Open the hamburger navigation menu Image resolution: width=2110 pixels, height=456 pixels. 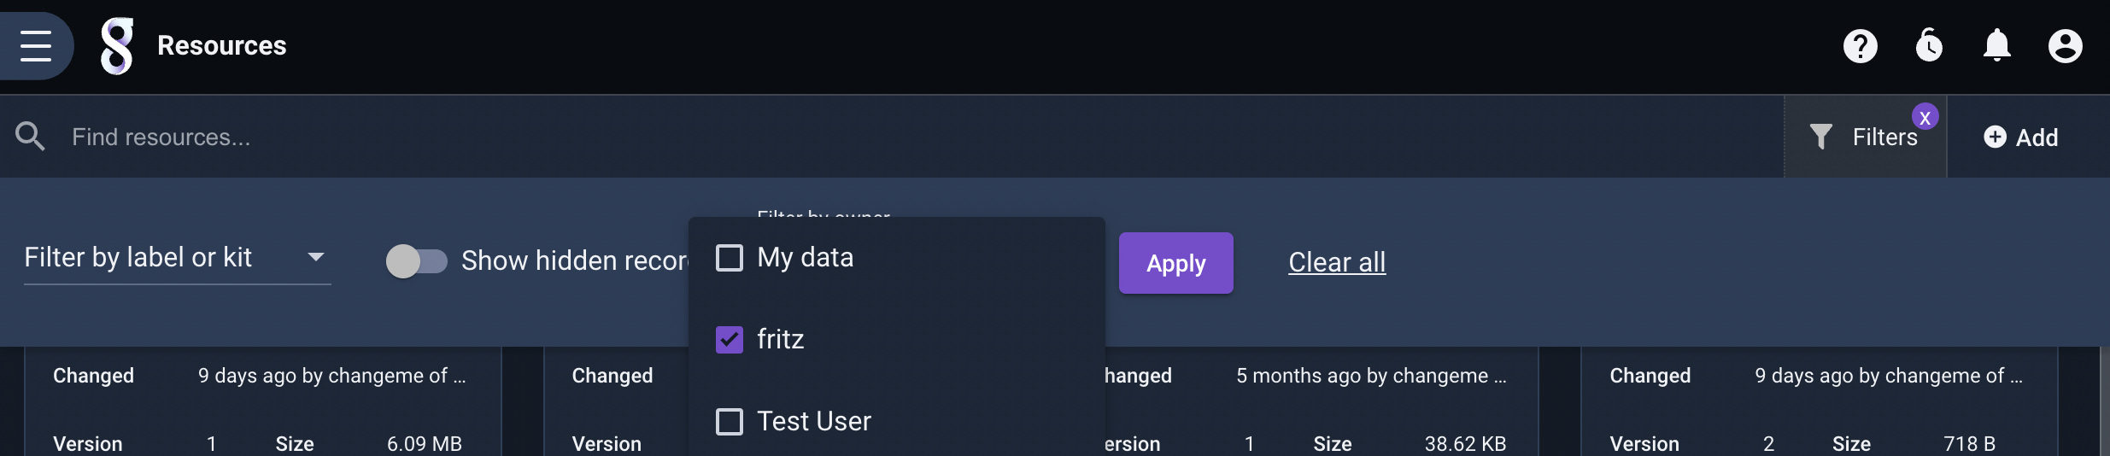pos(36,45)
